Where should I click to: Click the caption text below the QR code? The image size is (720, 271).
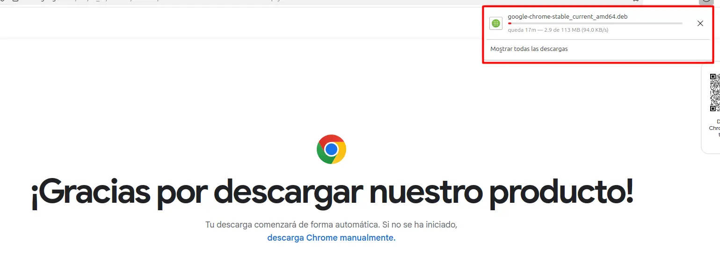pyautogui.click(x=715, y=128)
